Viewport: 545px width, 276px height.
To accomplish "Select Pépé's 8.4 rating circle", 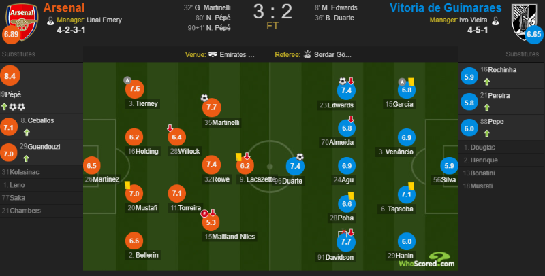I will [10, 75].
